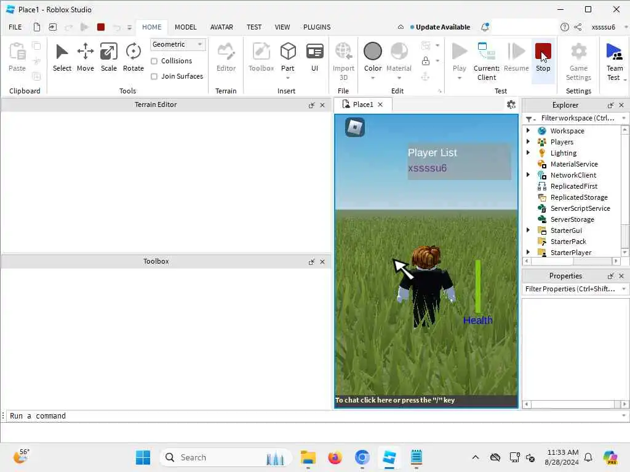Open Game Settings

pyautogui.click(x=578, y=61)
